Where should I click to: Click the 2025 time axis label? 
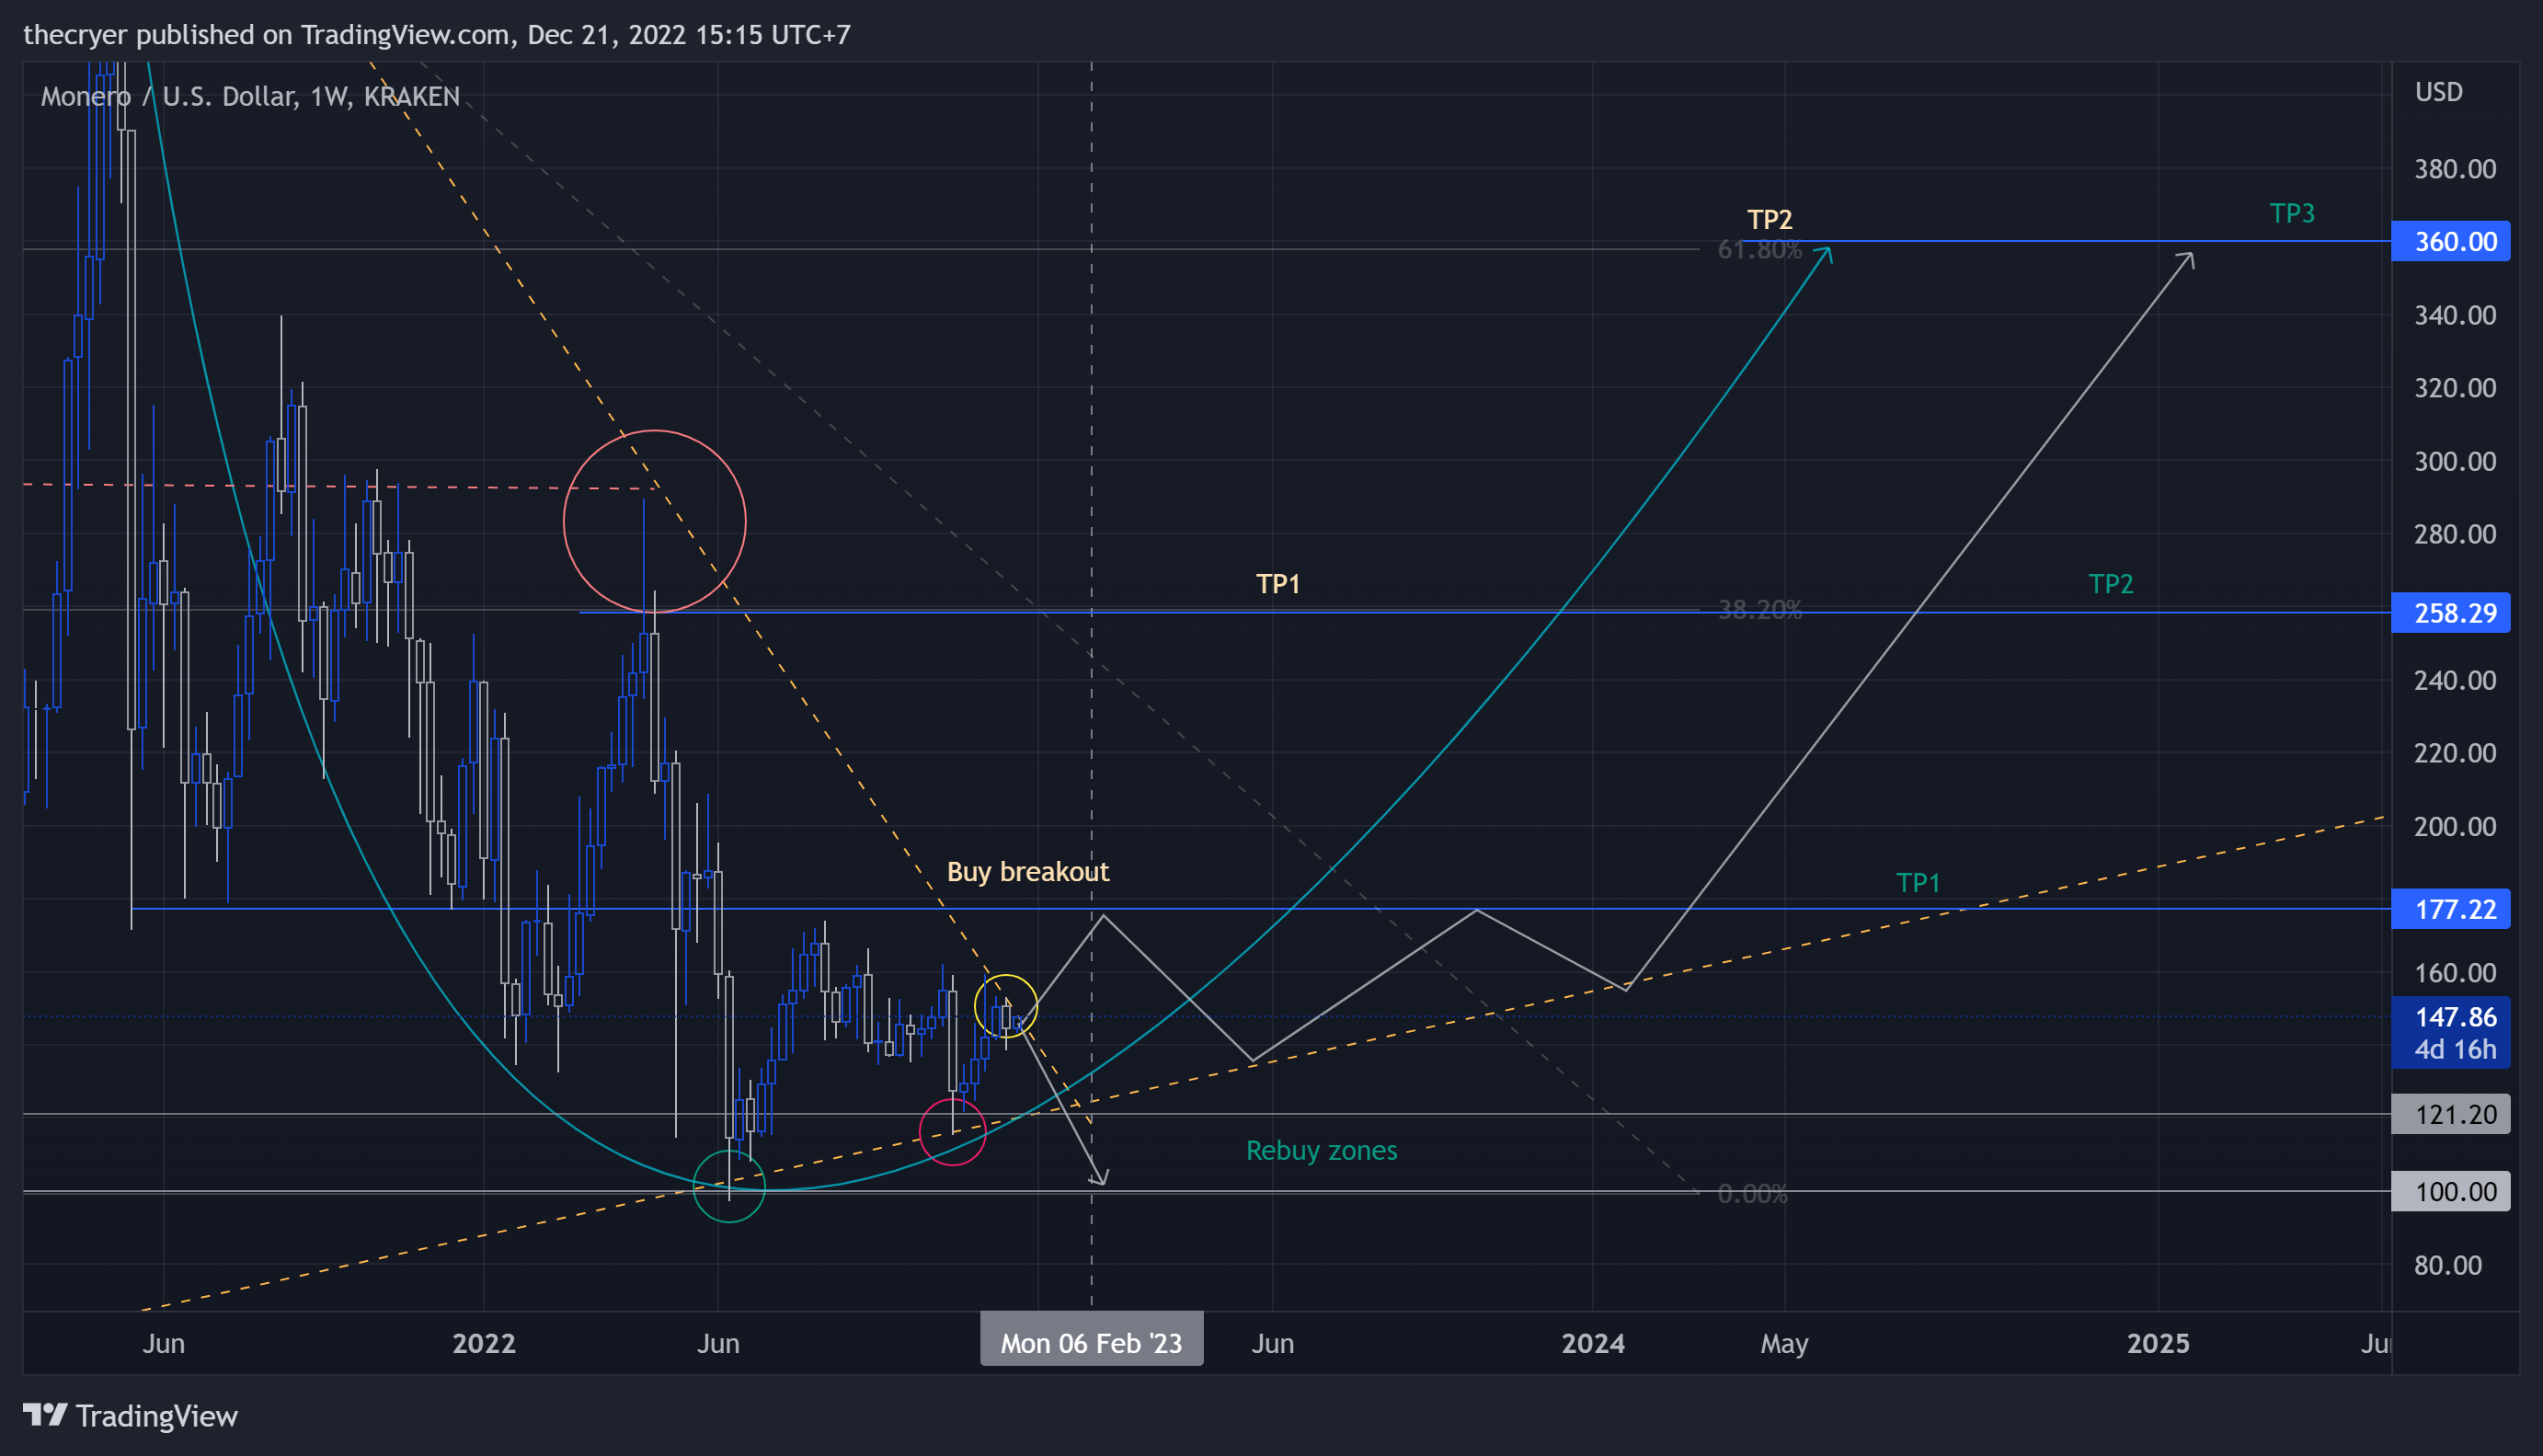tap(2159, 1343)
